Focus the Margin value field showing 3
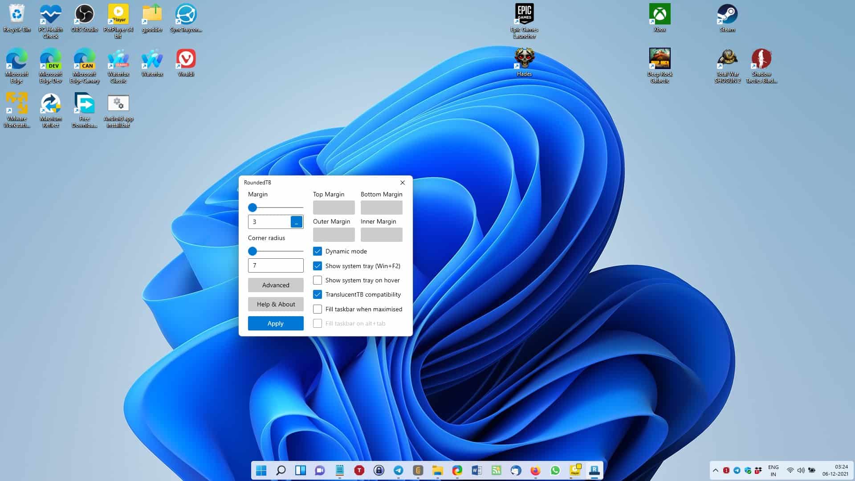Image resolution: width=855 pixels, height=481 pixels. [x=269, y=222]
